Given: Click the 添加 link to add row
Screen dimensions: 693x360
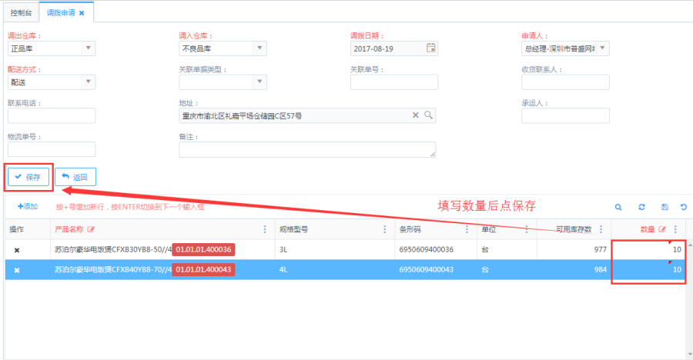Looking at the screenshot, I should coord(27,207).
